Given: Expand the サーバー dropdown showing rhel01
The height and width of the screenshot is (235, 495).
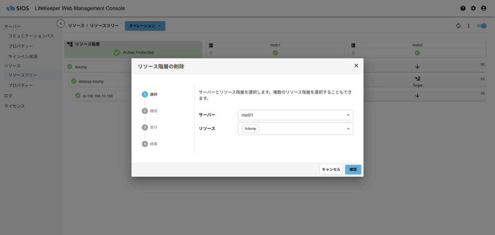Looking at the screenshot, I should (348, 115).
